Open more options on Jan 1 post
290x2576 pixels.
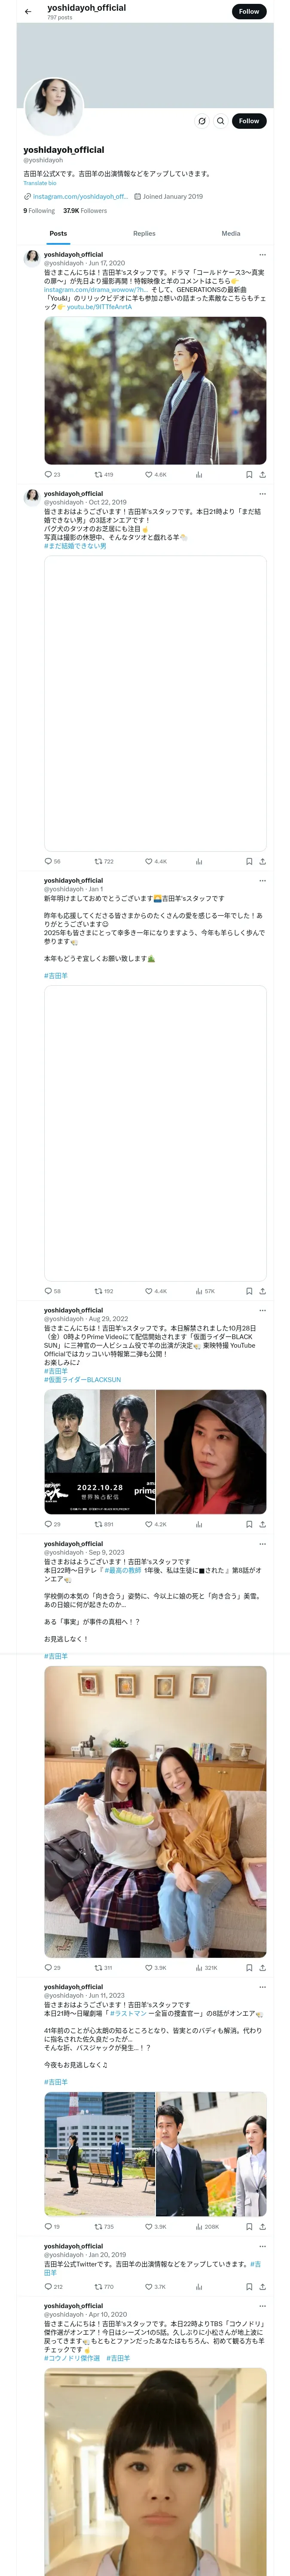tap(262, 881)
